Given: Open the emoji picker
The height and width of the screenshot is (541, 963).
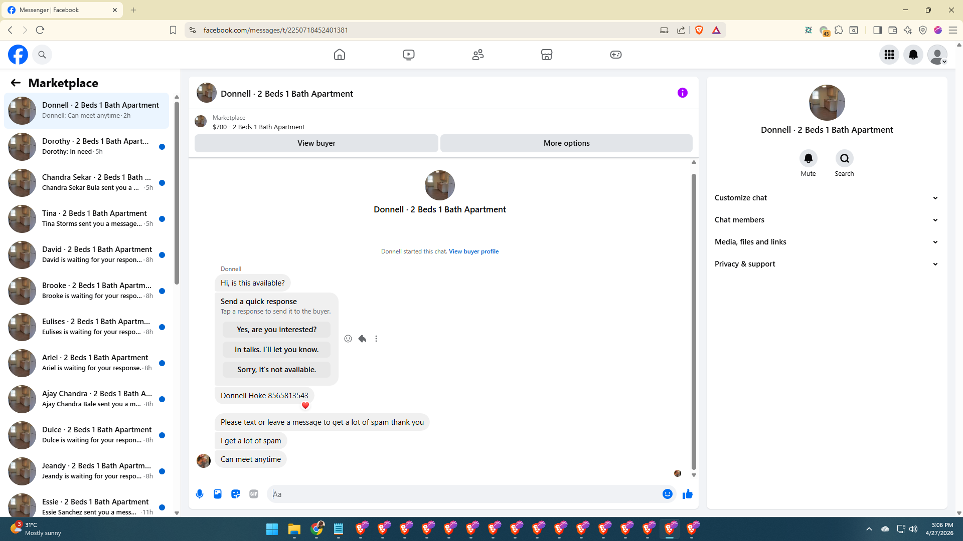Looking at the screenshot, I should click(668, 494).
